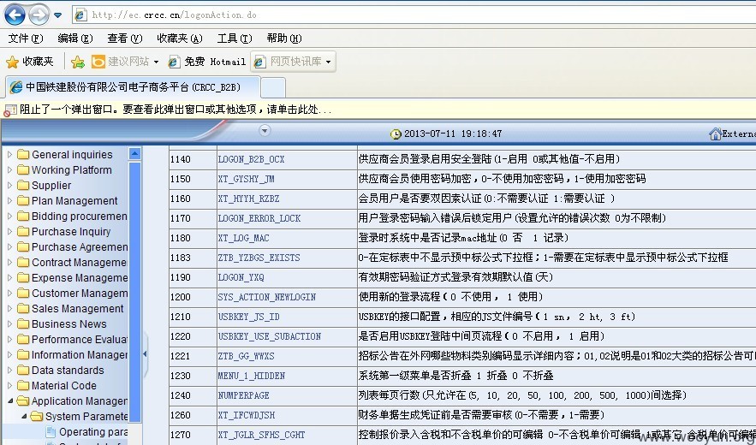Viewport: 756px width, 445px height.
Task: Open the Operating parameters page item
Action: pos(93,432)
